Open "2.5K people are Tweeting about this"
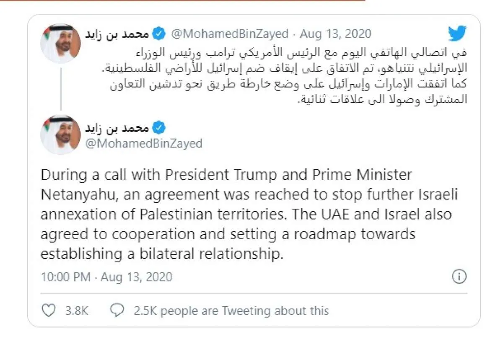This screenshot has height=339, width=503. tap(231, 311)
